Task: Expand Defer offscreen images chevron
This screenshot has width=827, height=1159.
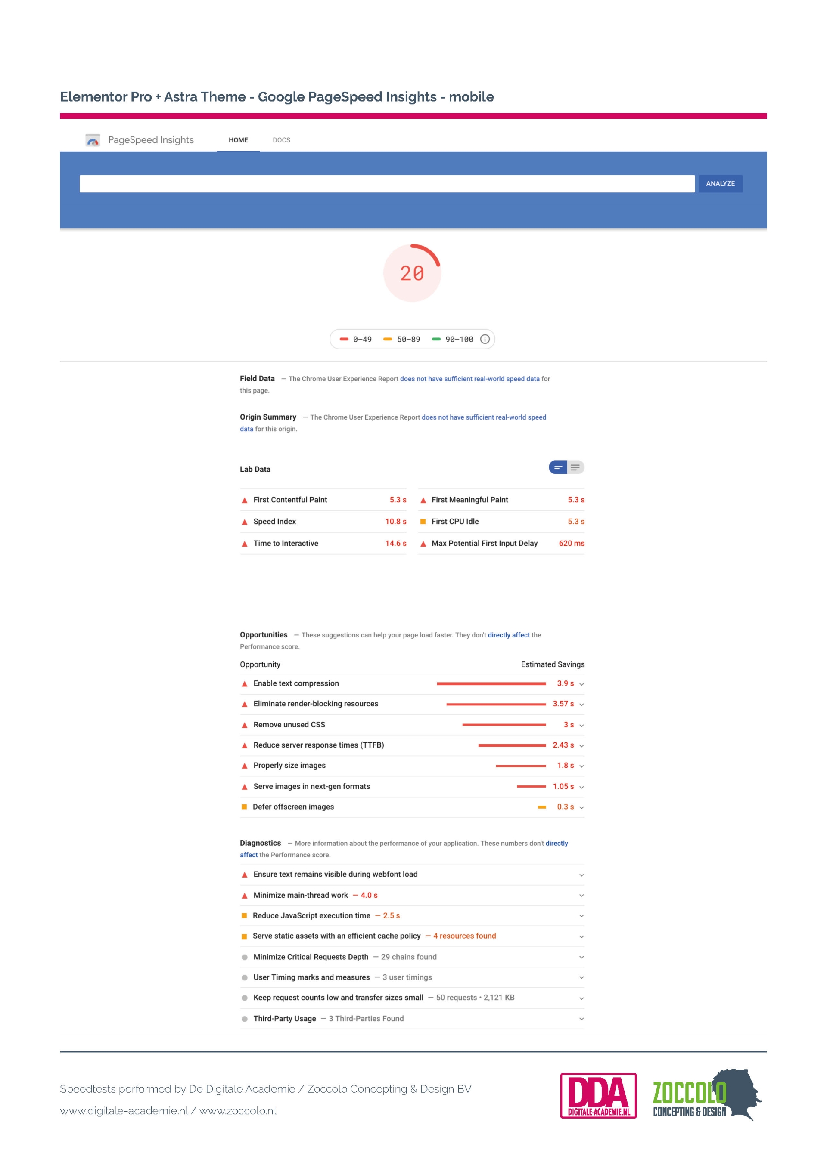Action: (581, 807)
